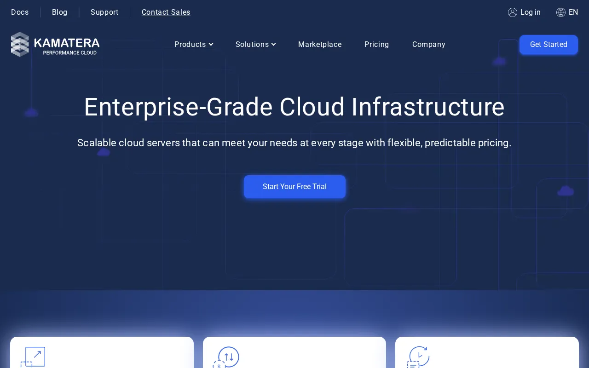589x368 pixels.
Task: Click the user account icon
Action: tap(513, 12)
